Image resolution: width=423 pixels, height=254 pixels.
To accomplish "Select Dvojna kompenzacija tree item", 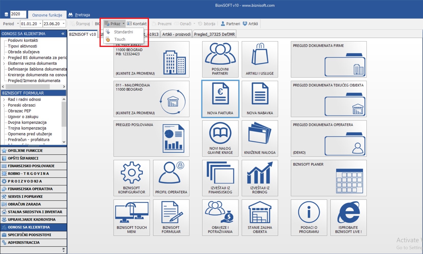I will pyautogui.click(x=27, y=123).
